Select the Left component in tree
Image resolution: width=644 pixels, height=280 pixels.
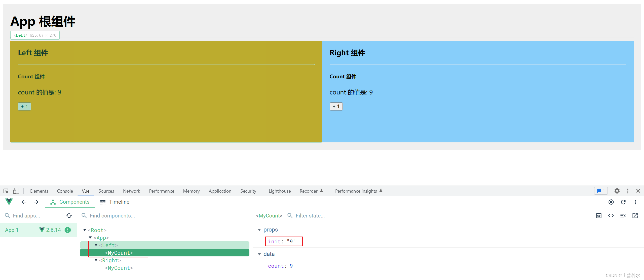tap(165, 245)
